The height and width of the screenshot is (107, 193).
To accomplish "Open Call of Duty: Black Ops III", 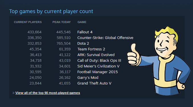I will click(x=99, y=61).
